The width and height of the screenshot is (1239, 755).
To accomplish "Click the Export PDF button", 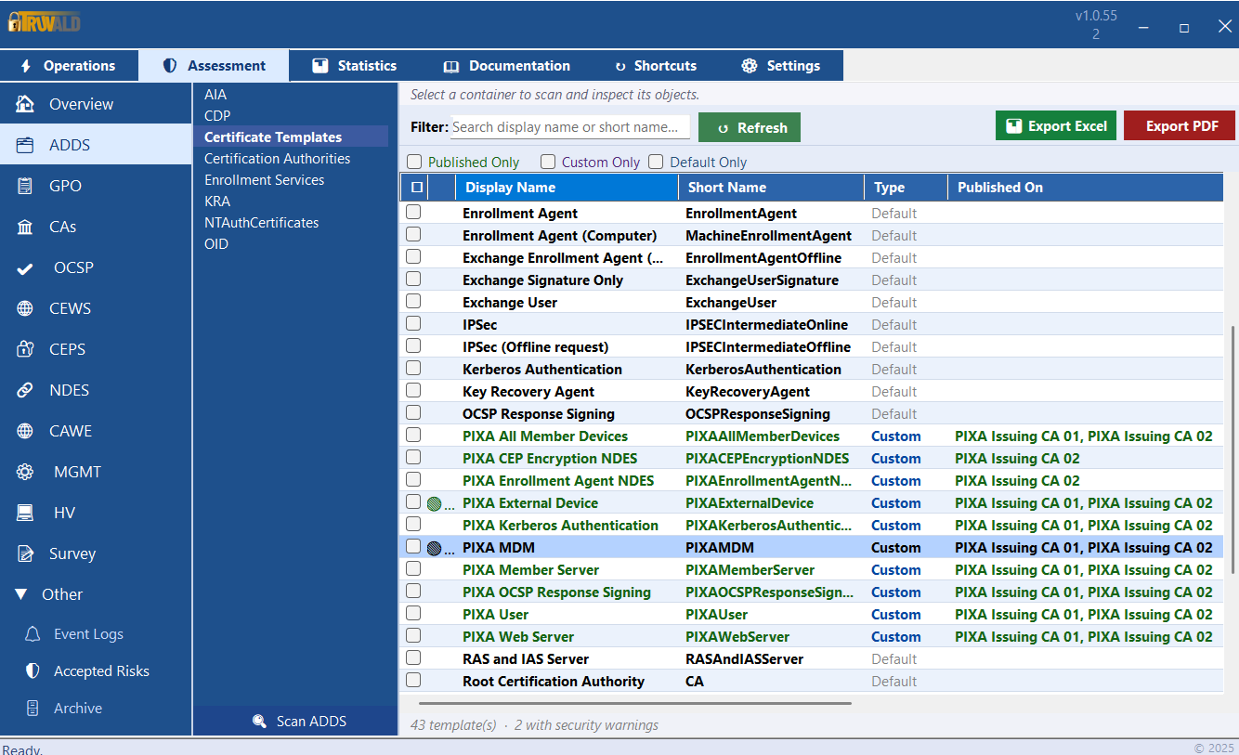I will coord(1180,126).
